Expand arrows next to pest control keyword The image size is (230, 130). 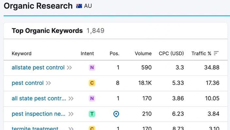click(48, 83)
